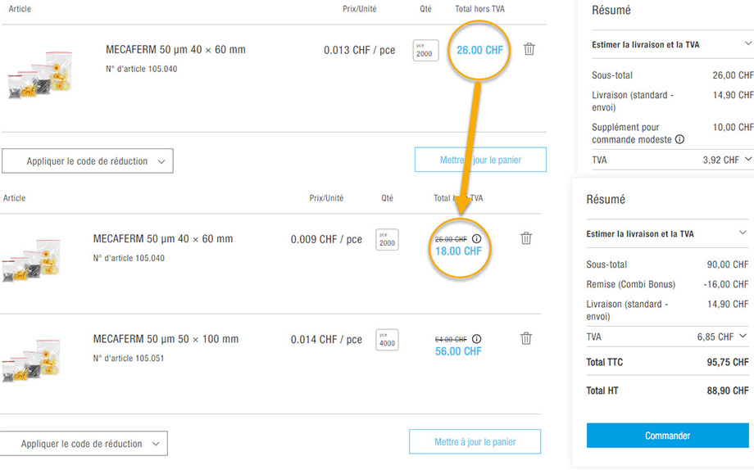Remove the MECAFERM 50 × 100 mm item
Viewport: 754px width, 470px height.
pyautogui.click(x=526, y=338)
